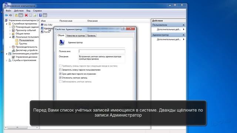Image resolution: width=237 pixels, height=133 pixels.
Task: Open Общие папки node
Action: coord(21,34)
